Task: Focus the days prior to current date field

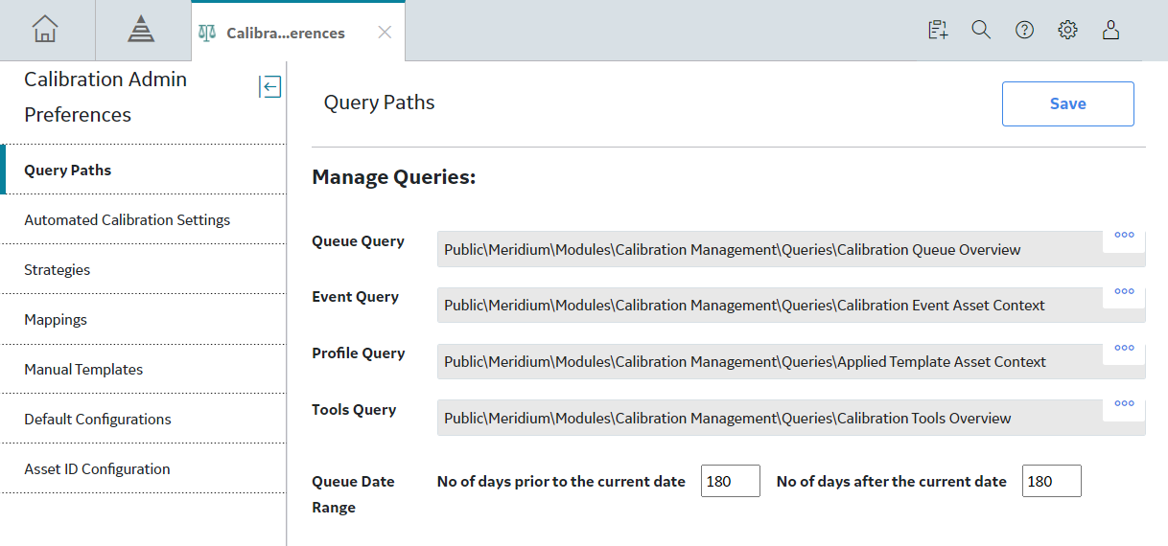Action: (731, 481)
